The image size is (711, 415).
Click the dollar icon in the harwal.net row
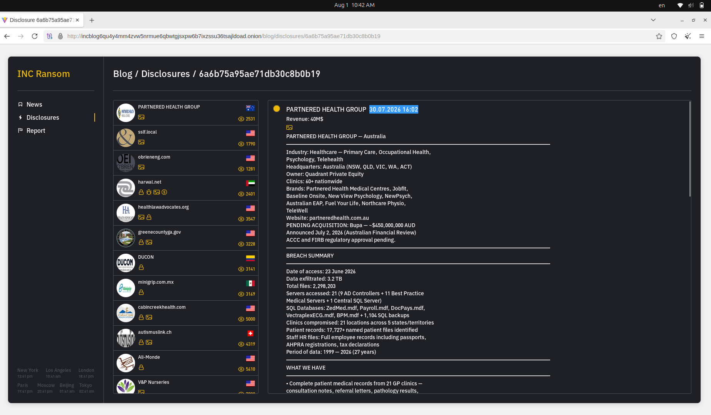pos(164,192)
